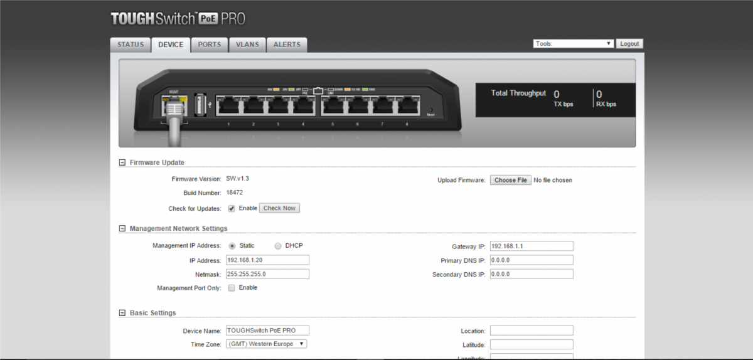Click the RX bps value
This screenshot has width=753, height=360.
click(599, 94)
